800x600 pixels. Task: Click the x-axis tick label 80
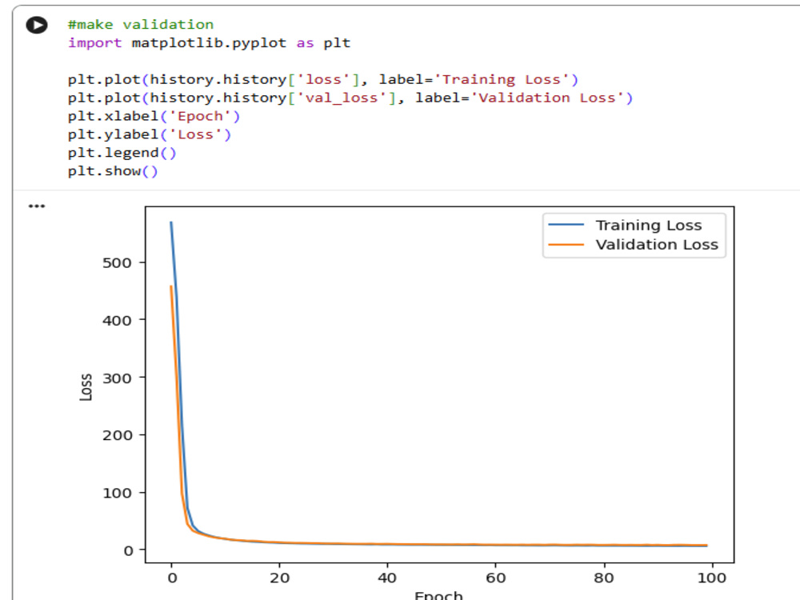pos(603,578)
